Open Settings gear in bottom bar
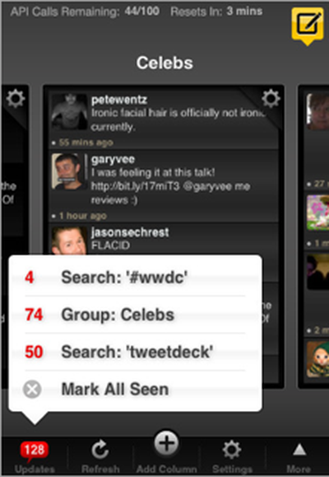Screen dimensions: 329x477 (x=232, y=450)
